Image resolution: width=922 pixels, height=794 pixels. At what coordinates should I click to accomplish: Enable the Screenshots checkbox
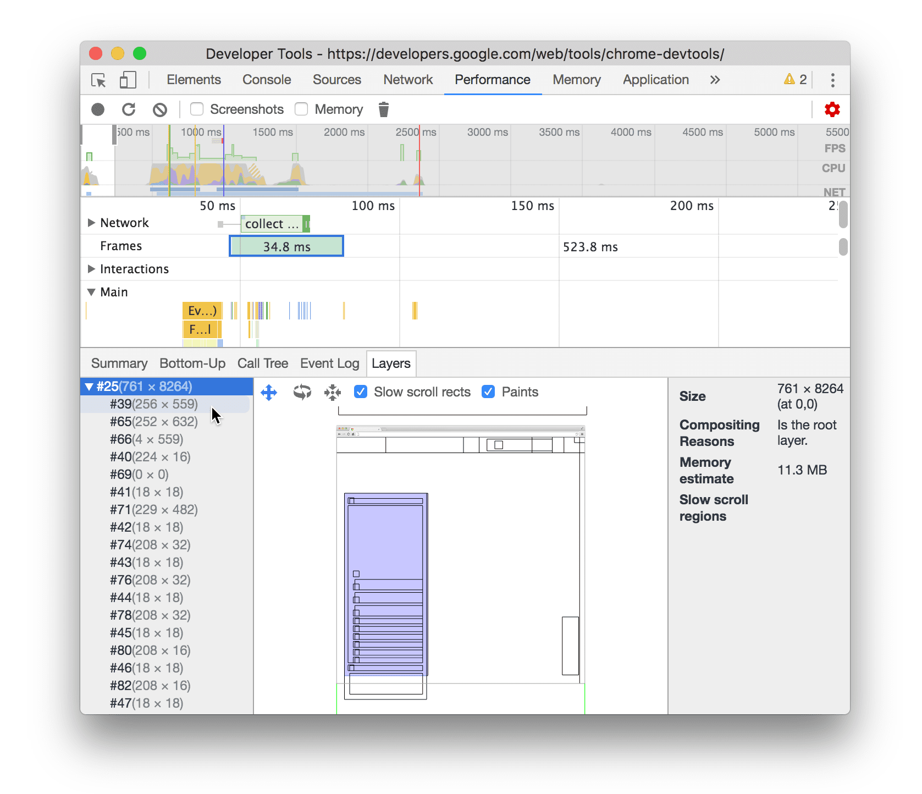(x=196, y=109)
